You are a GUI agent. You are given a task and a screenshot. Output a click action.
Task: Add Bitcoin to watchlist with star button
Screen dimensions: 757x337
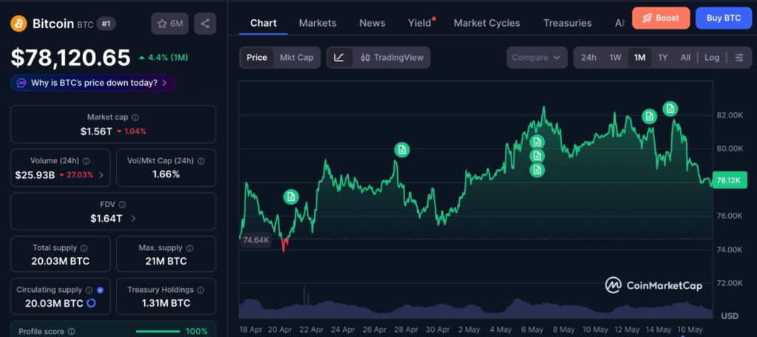[x=169, y=23]
